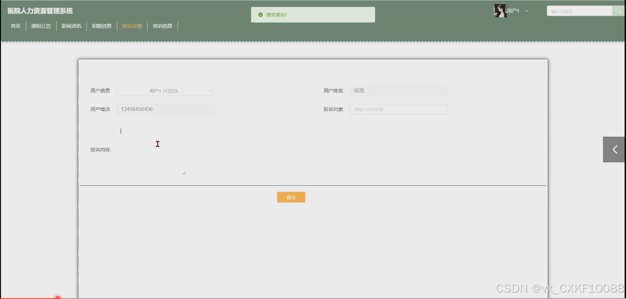The width and height of the screenshot is (626, 299).
Task: Click the 用户姓名 field
Action: coord(399,91)
